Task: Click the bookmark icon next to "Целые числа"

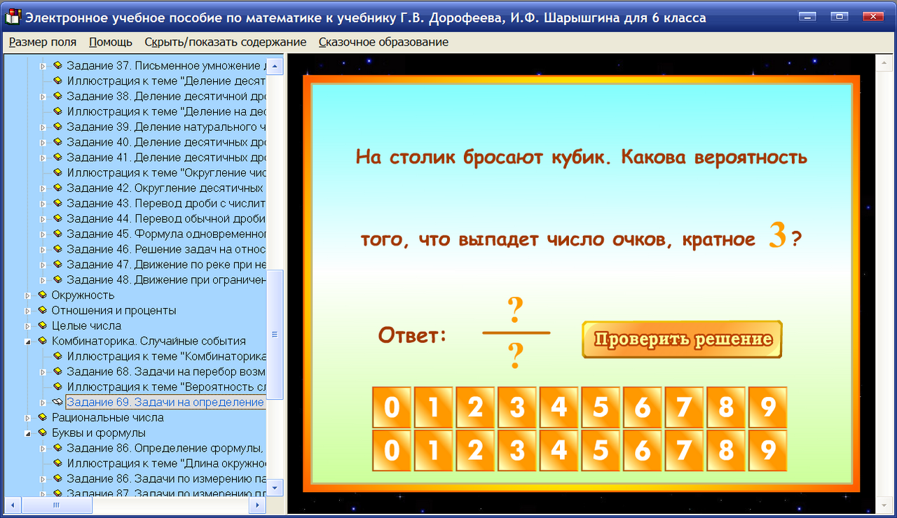Action: click(x=43, y=325)
